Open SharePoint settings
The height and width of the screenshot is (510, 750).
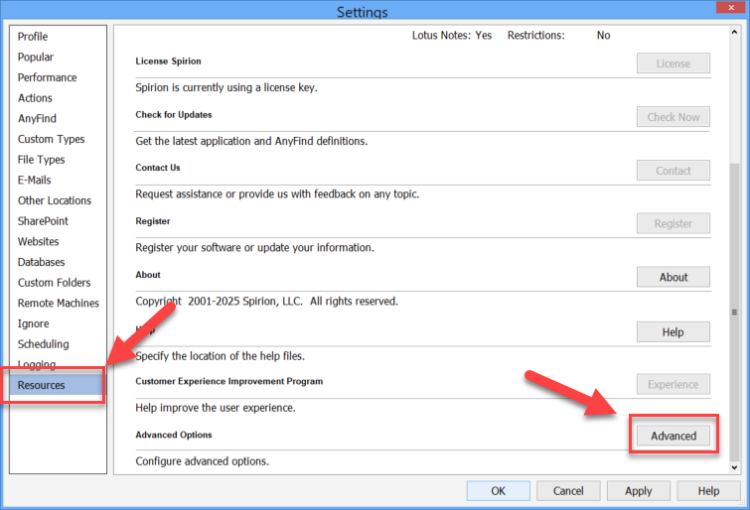(x=43, y=221)
